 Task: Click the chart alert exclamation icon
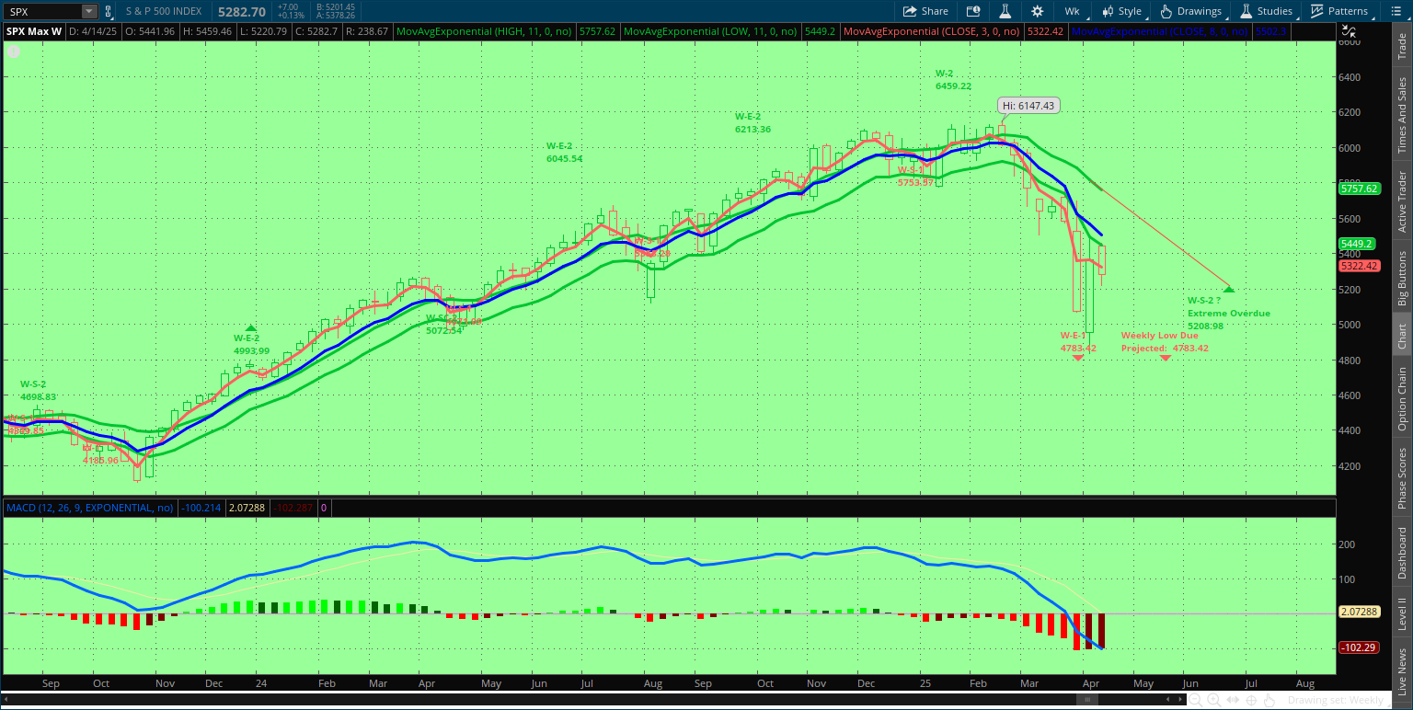click(14, 52)
